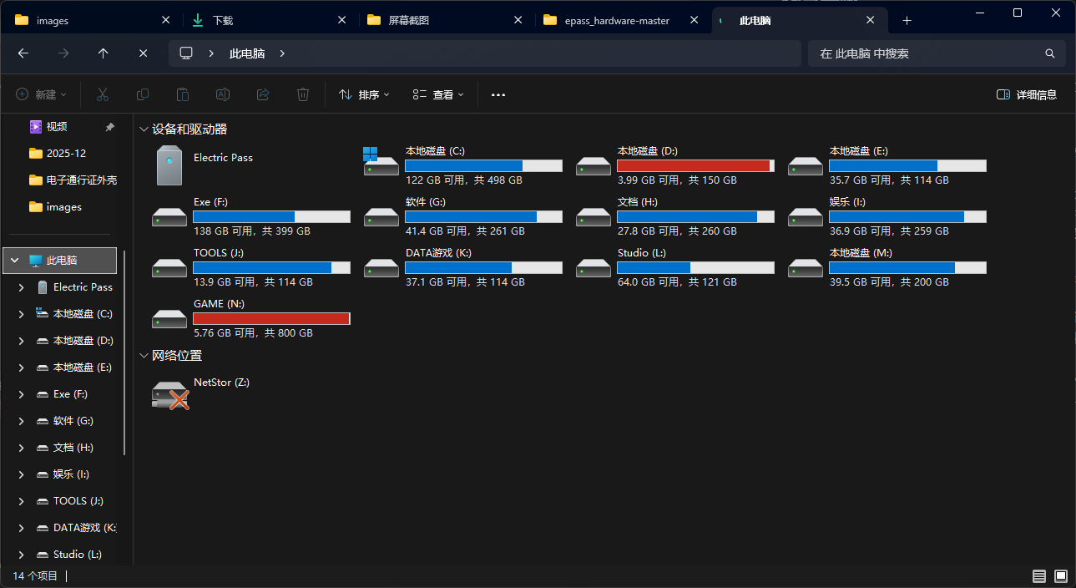Open the Electric Pass device icon
The height and width of the screenshot is (588, 1076).
(169, 165)
